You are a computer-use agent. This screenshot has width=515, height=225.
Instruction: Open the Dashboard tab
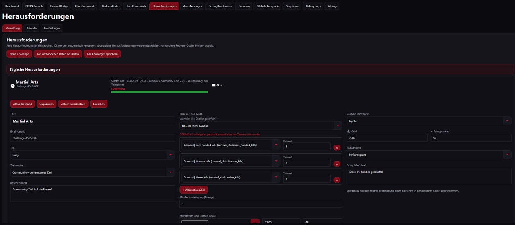pos(12,6)
